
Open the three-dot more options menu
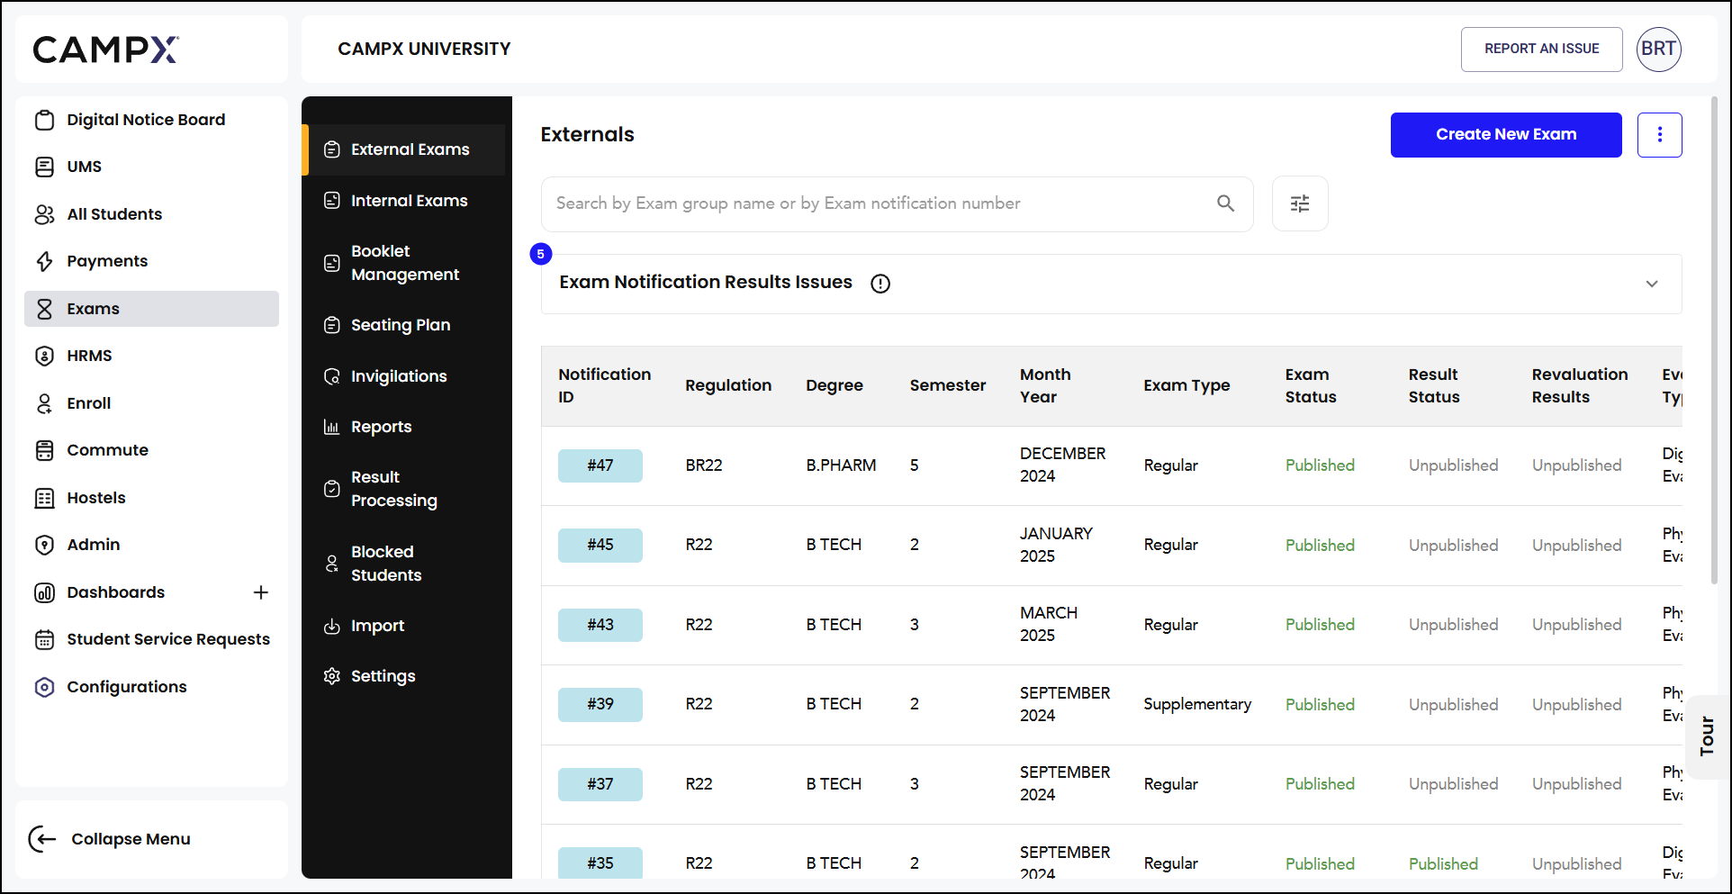point(1659,135)
